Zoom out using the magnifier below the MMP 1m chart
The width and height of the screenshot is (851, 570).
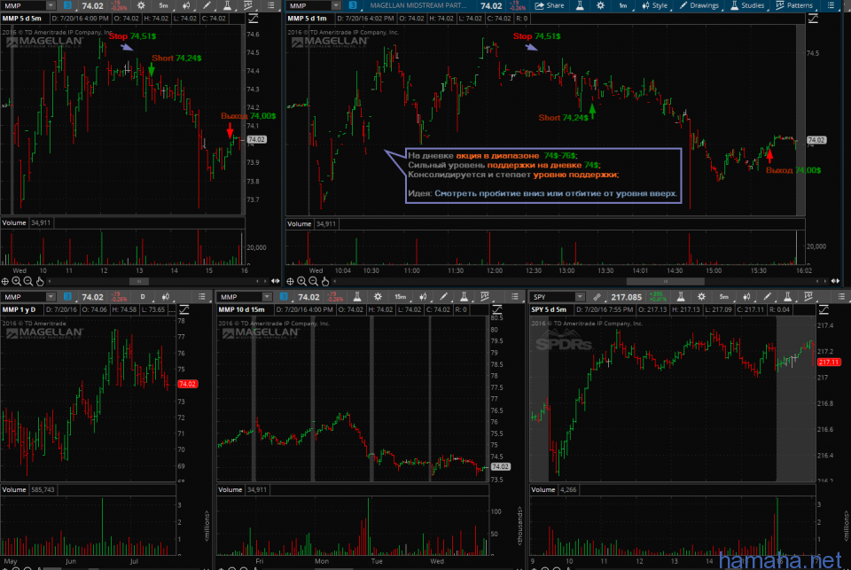point(313,281)
